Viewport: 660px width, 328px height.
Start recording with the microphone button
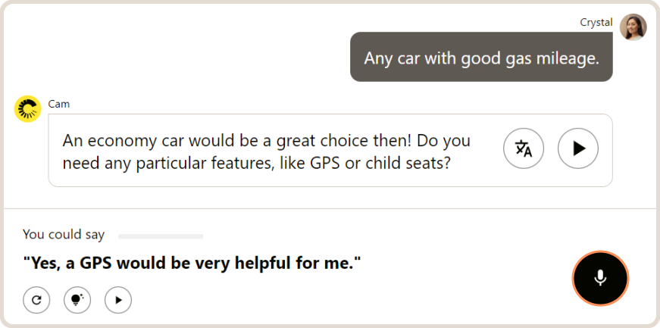[x=600, y=278]
